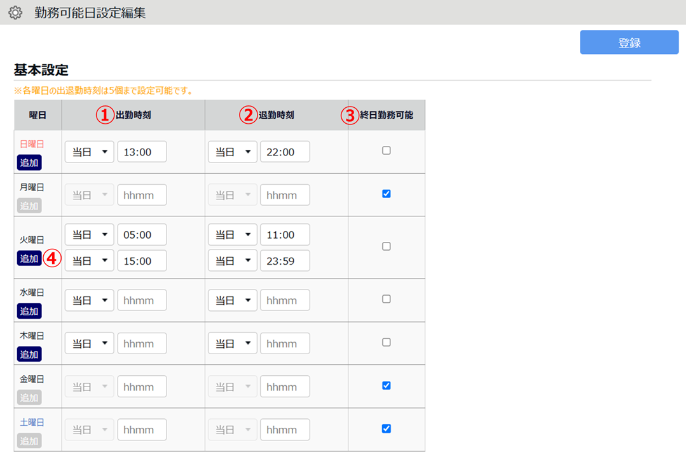Focus the 05:00 start time field
Viewport: 686px width, 457px height.
[x=142, y=235]
